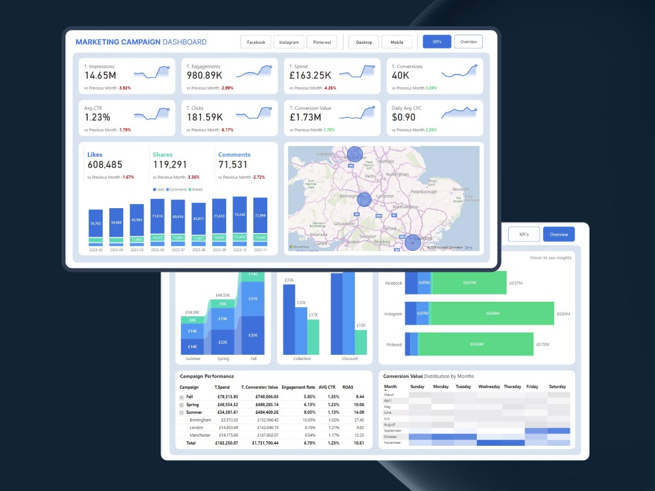This screenshot has height=491, width=655.
Task: Click the Collection £33K dark blue bar
Action: click(289, 320)
